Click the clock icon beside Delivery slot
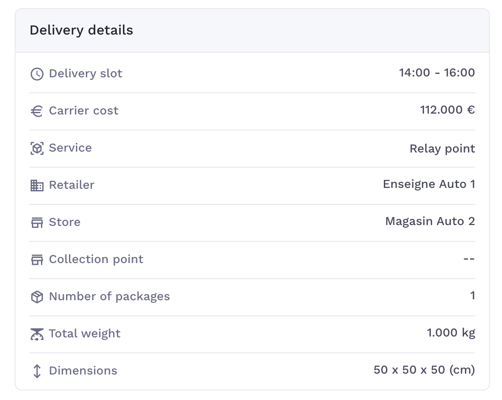 (37, 74)
